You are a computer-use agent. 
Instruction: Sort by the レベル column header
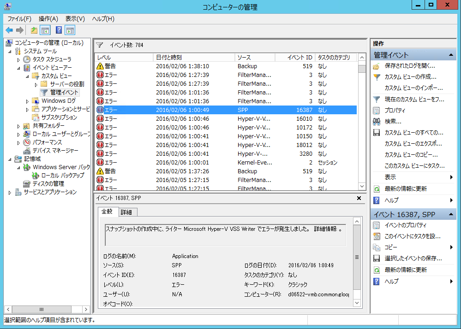tap(124, 58)
